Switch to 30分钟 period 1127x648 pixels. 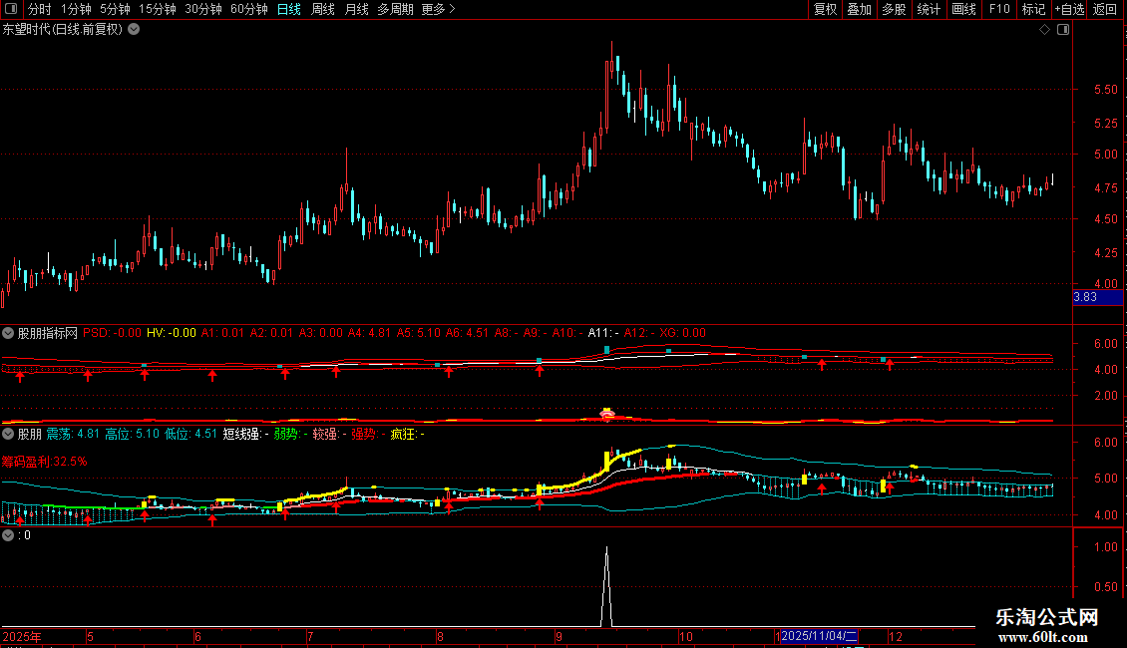pyautogui.click(x=203, y=9)
